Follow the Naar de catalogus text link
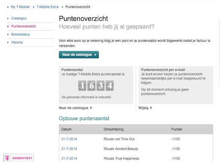This screenshot has height=162, width=220. pyautogui.click(x=73, y=108)
